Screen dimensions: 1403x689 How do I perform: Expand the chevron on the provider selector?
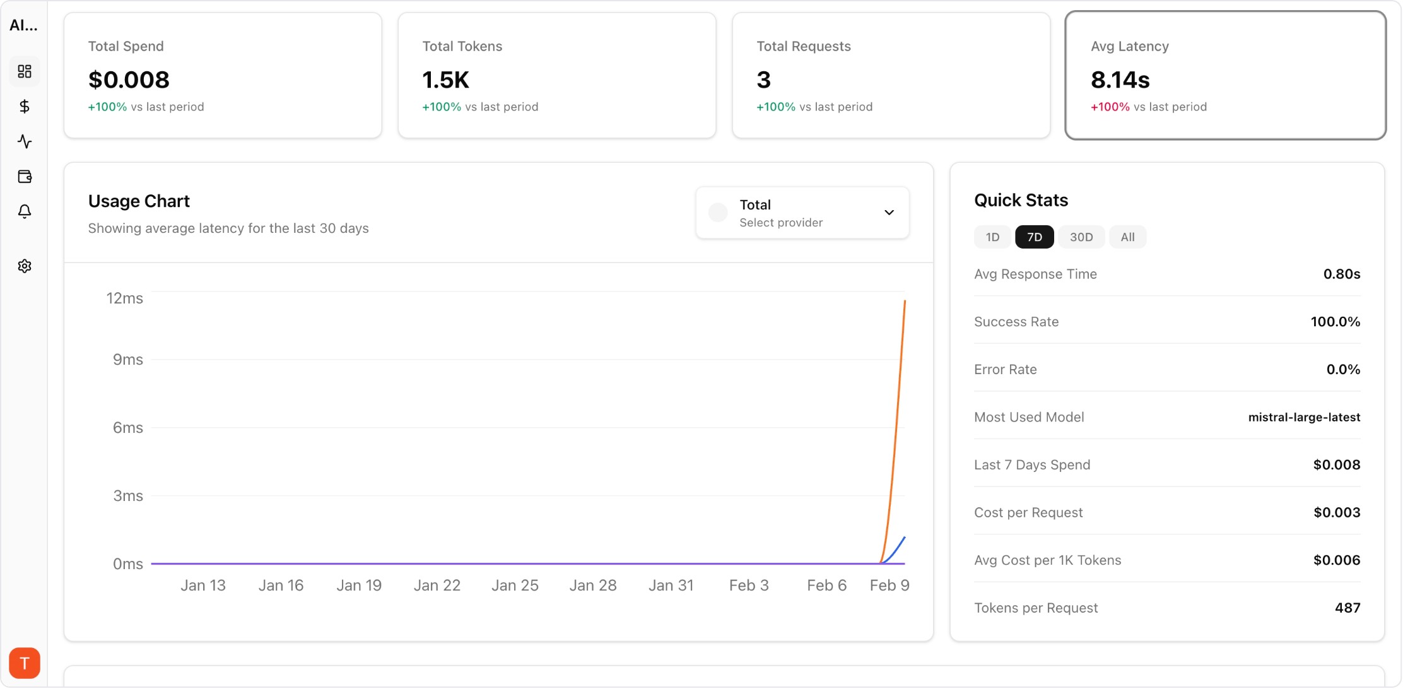coord(889,213)
